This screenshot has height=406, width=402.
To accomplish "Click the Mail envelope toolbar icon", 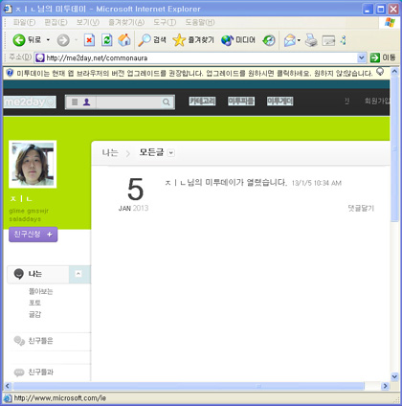I will pyautogui.click(x=290, y=40).
